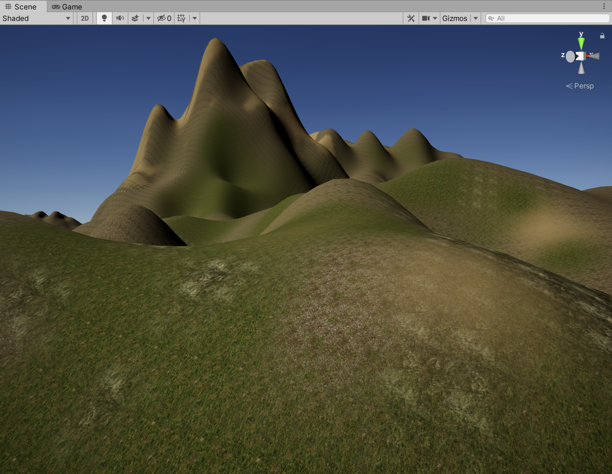Click the lock icon near orientation gizmo

pyautogui.click(x=602, y=36)
